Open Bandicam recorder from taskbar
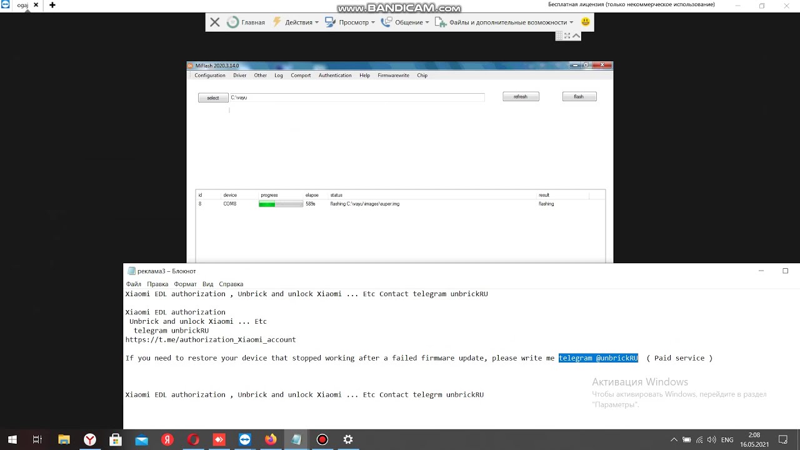Screen dimensions: 800x450 tap(322, 440)
